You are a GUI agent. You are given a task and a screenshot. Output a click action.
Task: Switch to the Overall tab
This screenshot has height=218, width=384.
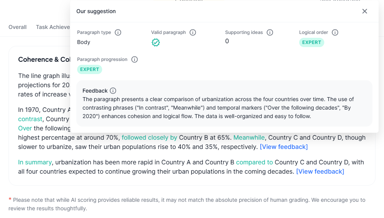pyautogui.click(x=17, y=27)
